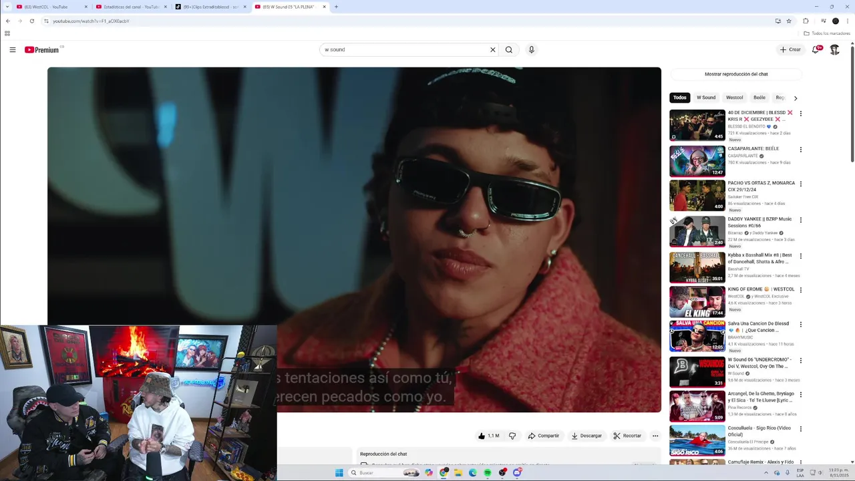Click the URL address bar
Viewport: 855px width, 481px height.
click(407, 21)
